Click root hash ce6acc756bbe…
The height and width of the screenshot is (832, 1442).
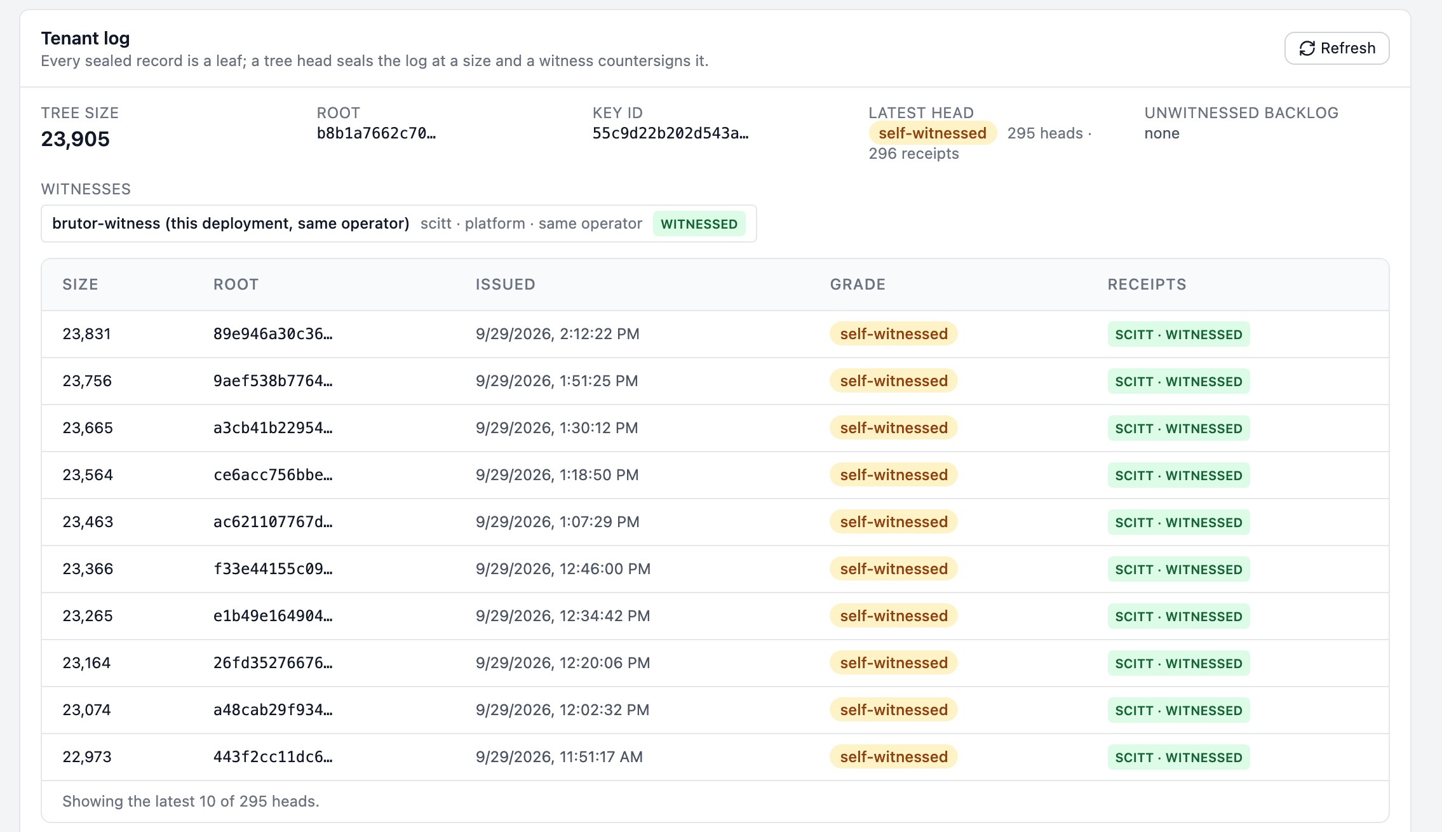pos(273,475)
